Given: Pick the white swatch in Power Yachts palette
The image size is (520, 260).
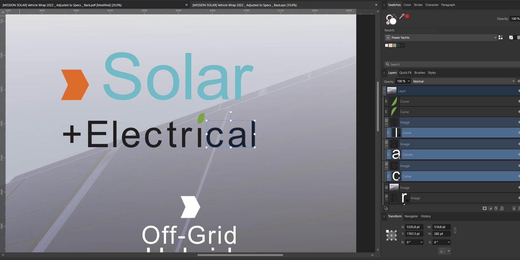Looking at the screenshot, I should pos(386,45).
